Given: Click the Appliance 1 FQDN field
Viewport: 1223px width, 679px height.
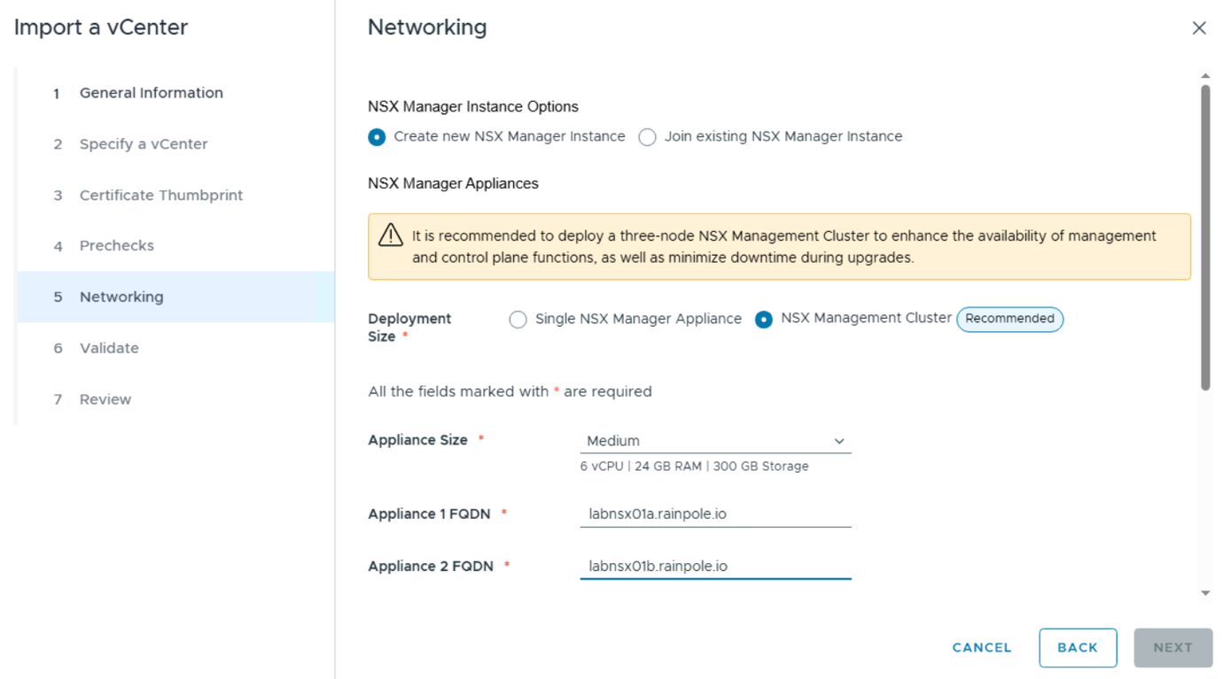Looking at the screenshot, I should coord(715,513).
